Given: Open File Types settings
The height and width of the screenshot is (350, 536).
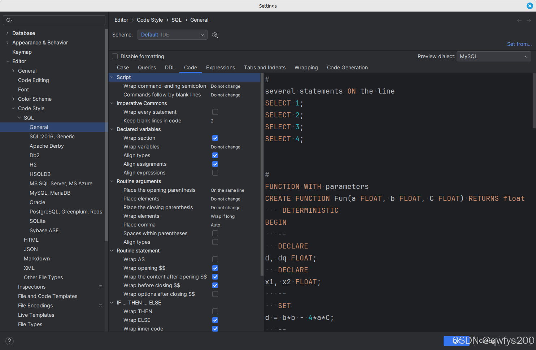Looking at the screenshot, I should point(30,324).
